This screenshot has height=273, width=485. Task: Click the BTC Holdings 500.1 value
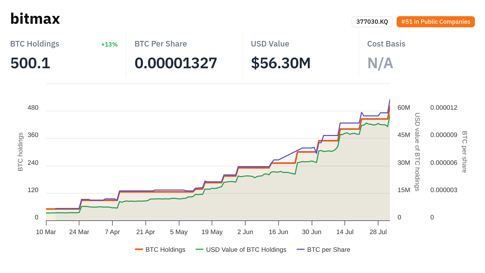click(30, 63)
